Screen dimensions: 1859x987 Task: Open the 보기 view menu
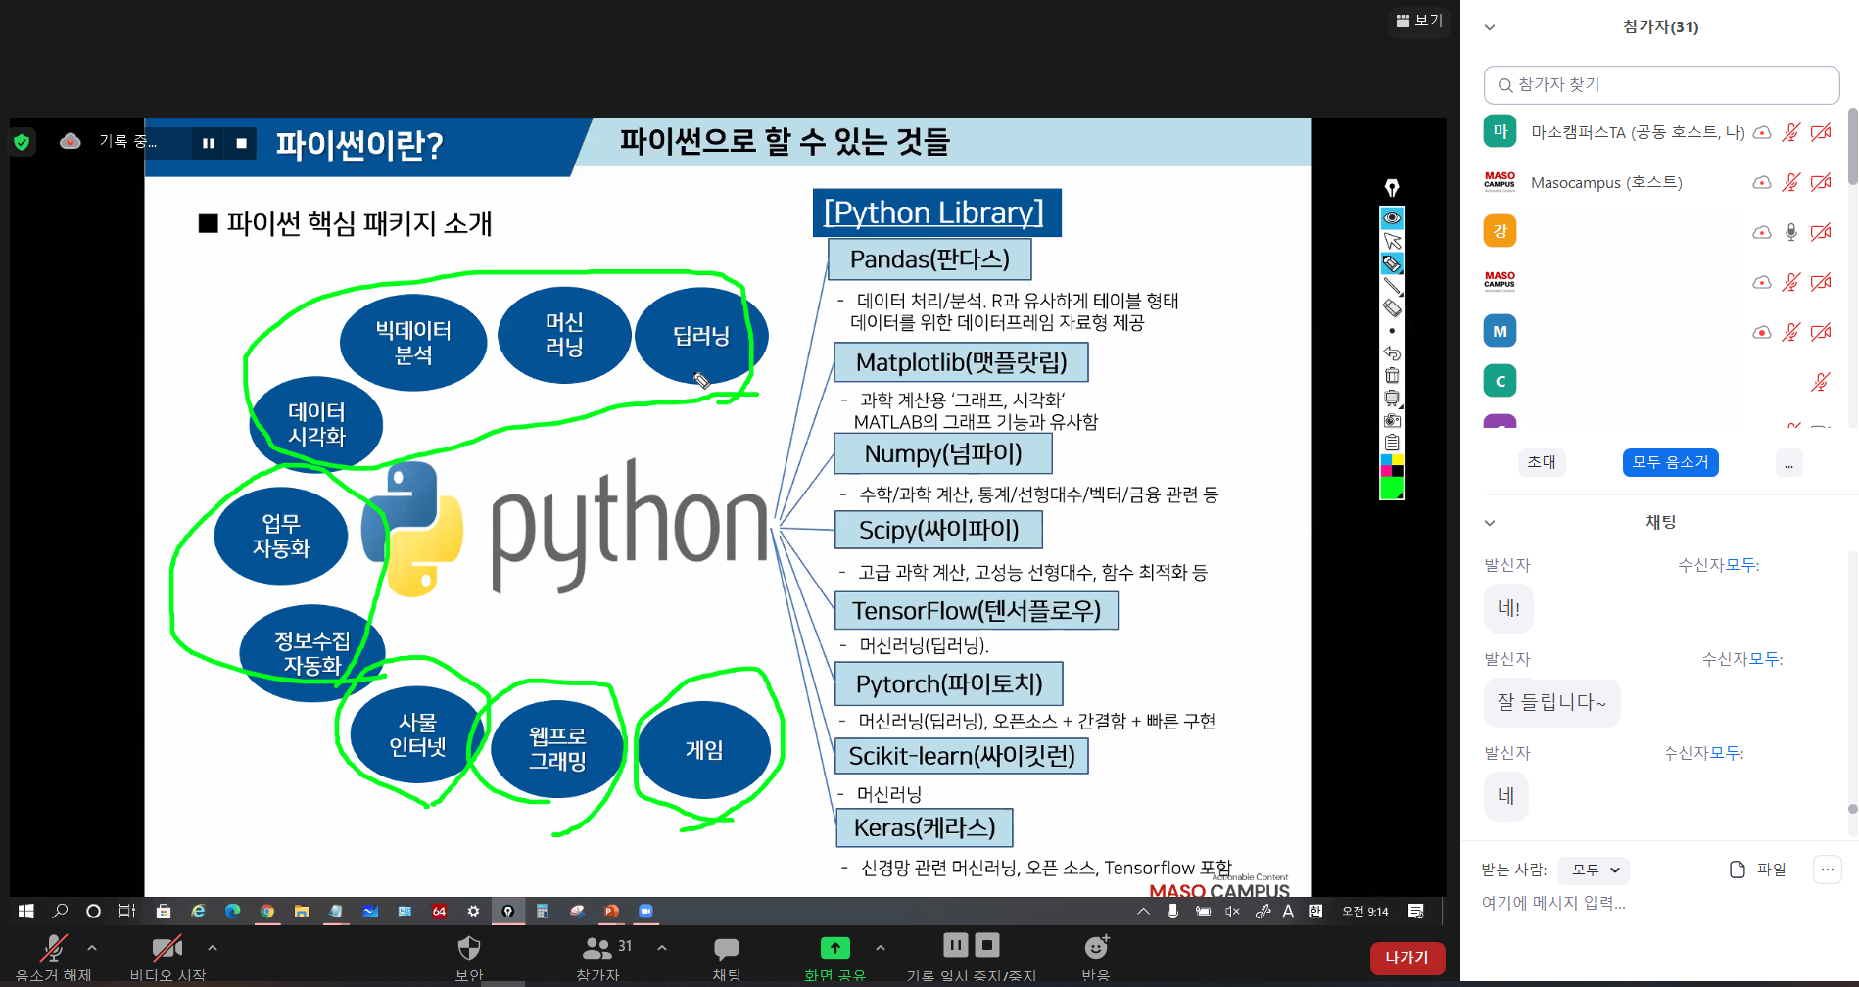[1419, 21]
